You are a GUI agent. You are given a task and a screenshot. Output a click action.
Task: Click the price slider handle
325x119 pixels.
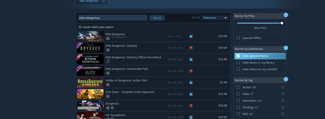[282, 23]
